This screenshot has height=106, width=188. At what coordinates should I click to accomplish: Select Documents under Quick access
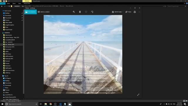click(x=8, y=18)
